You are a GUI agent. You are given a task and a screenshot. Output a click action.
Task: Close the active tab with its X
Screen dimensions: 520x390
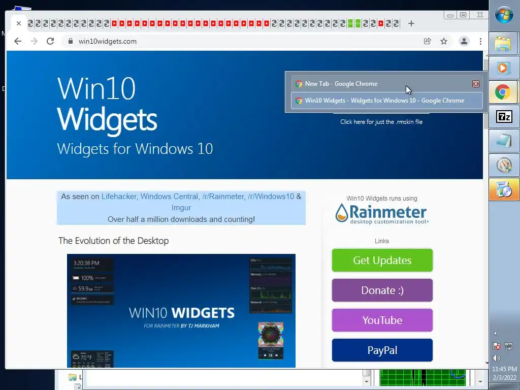[x=19, y=23]
